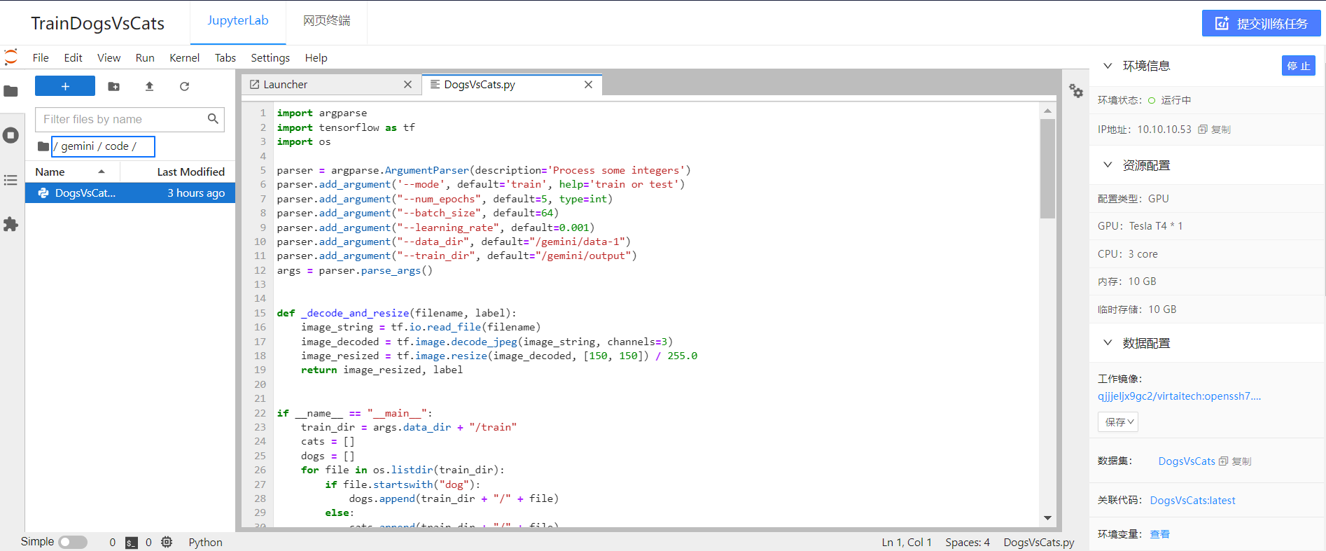This screenshot has height=551, width=1326.
Task: Collapse the 资源配置 section
Action: pyautogui.click(x=1108, y=165)
